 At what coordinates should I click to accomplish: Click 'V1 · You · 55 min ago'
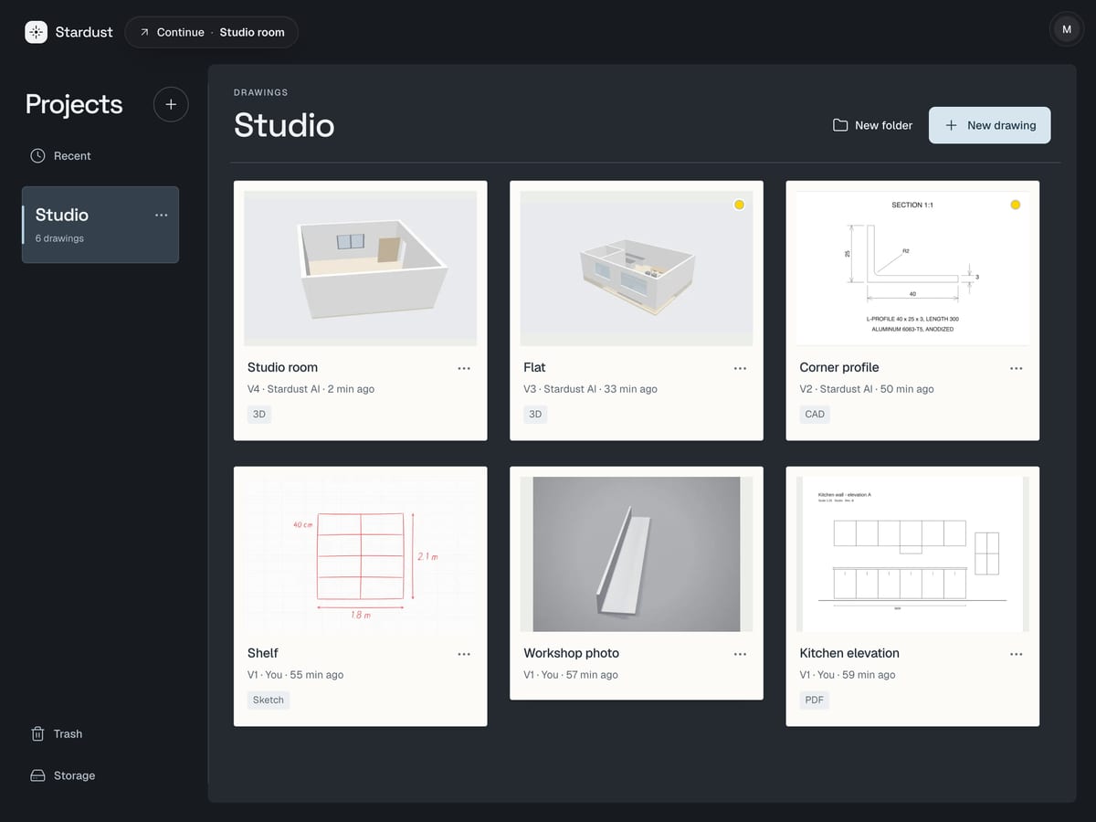tap(295, 675)
